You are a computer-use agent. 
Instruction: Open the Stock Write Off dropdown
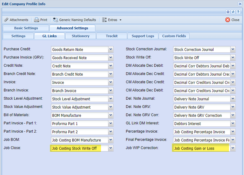(x=233, y=57)
